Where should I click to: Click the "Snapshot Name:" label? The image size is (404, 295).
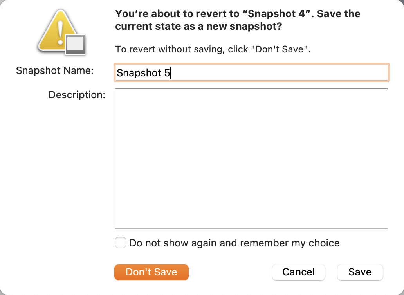point(55,71)
